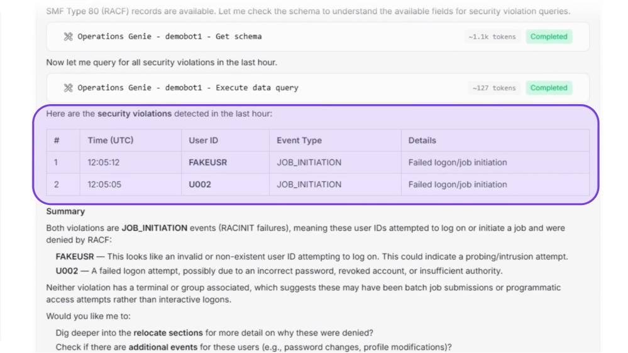Click the bold FAKEUSR in the summary list
The width and height of the screenshot is (628, 353).
(75, 257)
